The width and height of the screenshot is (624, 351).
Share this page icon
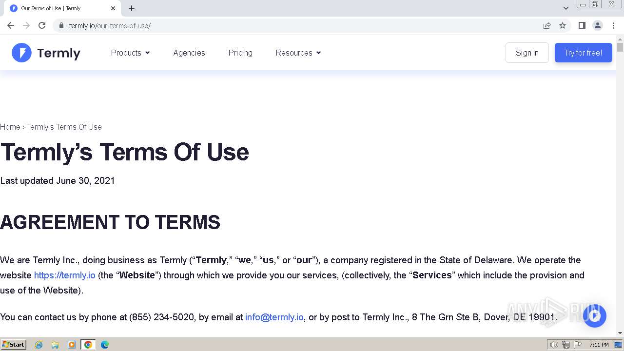(x=547, y=25)
